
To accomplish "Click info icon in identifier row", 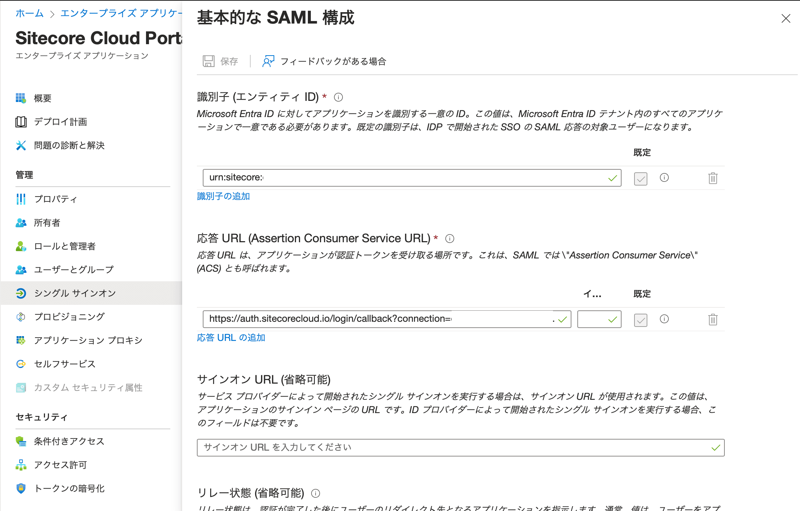I will tap(664, 178).
